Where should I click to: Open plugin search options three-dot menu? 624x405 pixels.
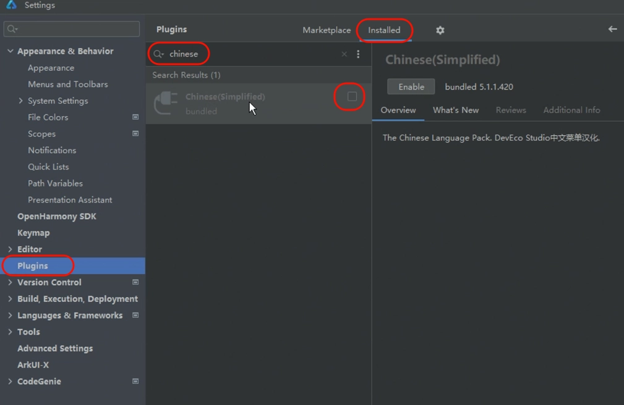tap(358, 54)
